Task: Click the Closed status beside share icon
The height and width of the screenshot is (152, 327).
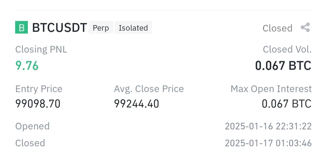Action: (277, 28)
